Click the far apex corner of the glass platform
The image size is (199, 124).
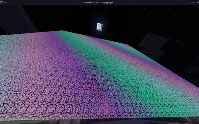click(62, 31)
